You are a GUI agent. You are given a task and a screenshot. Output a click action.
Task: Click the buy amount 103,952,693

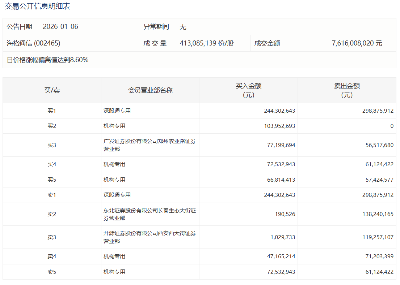(x=279, y=126)
